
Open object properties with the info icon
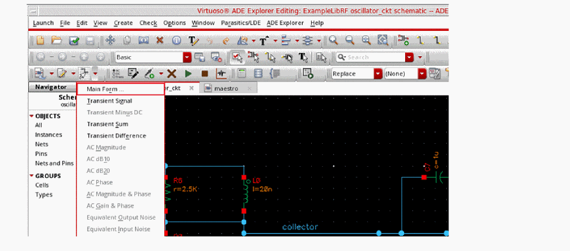click(176, 40)
